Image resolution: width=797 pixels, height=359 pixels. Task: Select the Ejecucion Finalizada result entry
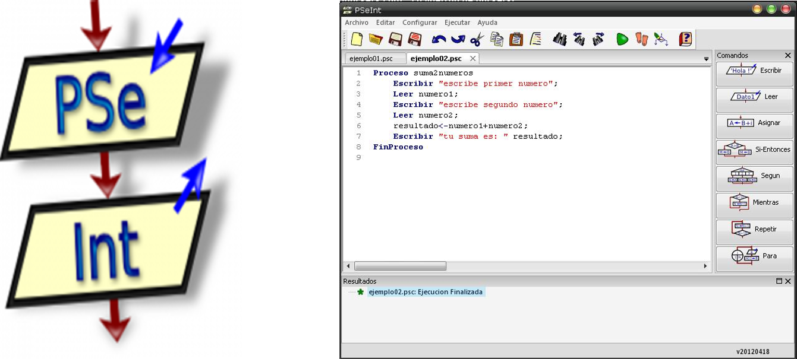coord(426,292)
